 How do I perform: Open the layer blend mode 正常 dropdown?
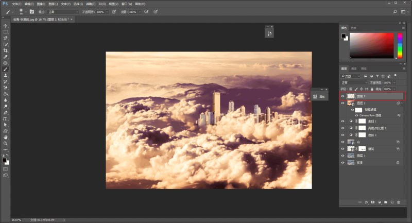pyautogui.click(x=354, y=82)
